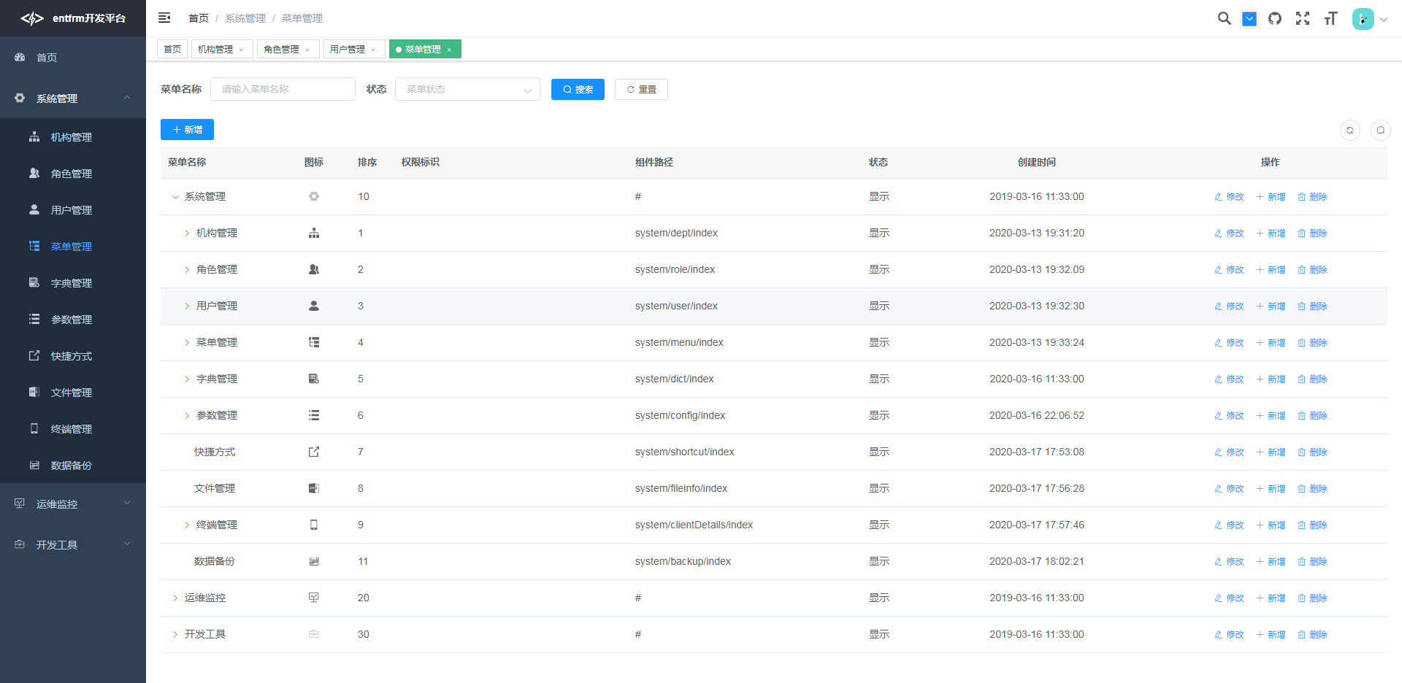Click 修改 in the 系统管理 row
Screen dimensions: 1402x683
pos(1229,197)
